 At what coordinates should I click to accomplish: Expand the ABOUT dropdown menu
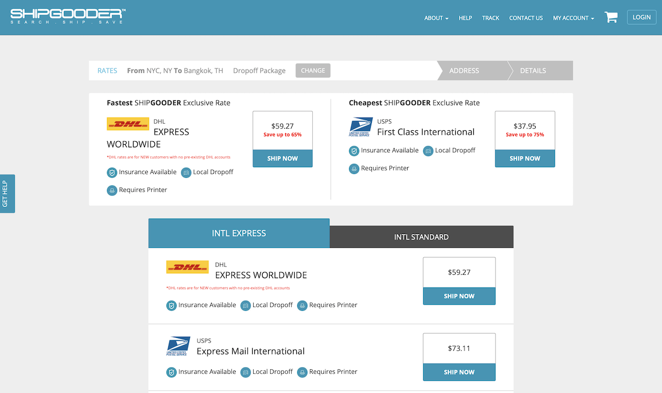[436, 18]
